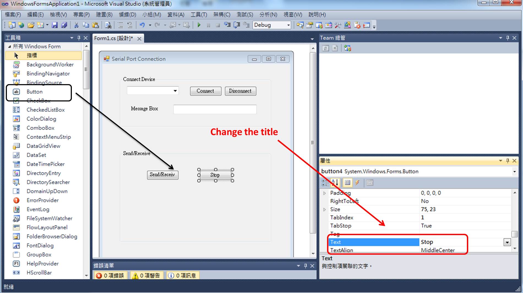Image resolution: width=523 pixels, height=293 pixels.
Task: Open the document tab list dropdown arrow
Action: pos(312,39)
